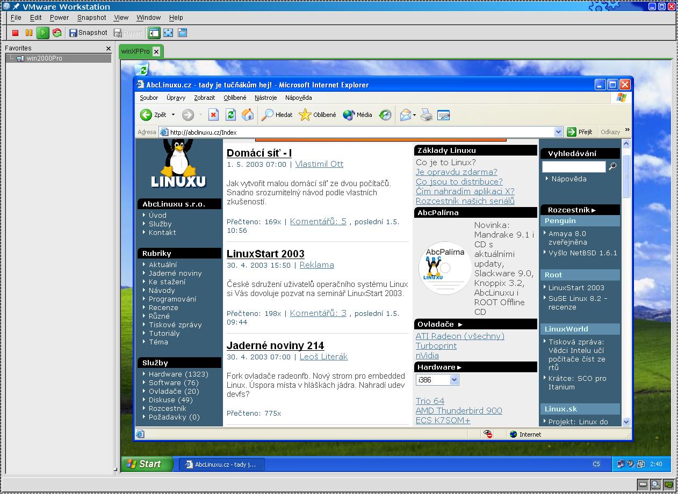
Task: Click the CS language indicator in the taskbar
Action: [596, 464]
